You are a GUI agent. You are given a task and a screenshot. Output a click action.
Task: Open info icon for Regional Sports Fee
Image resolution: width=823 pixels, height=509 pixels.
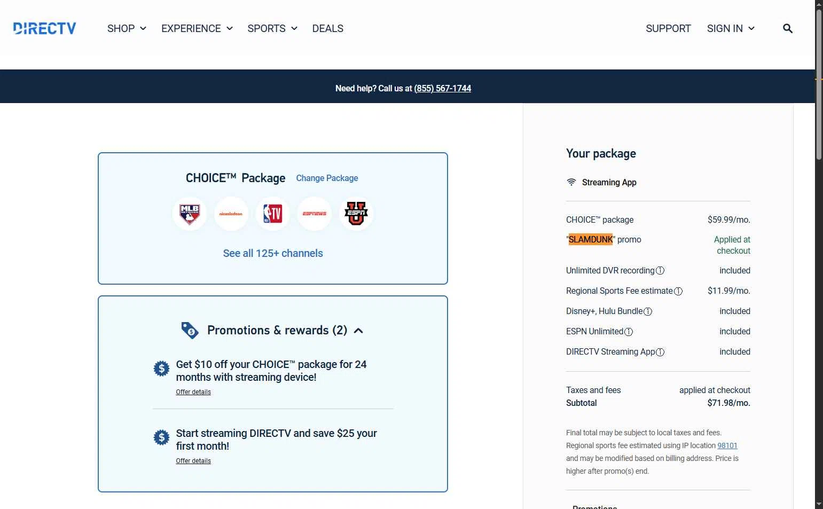pyautogui.click(x=678, y=291)
